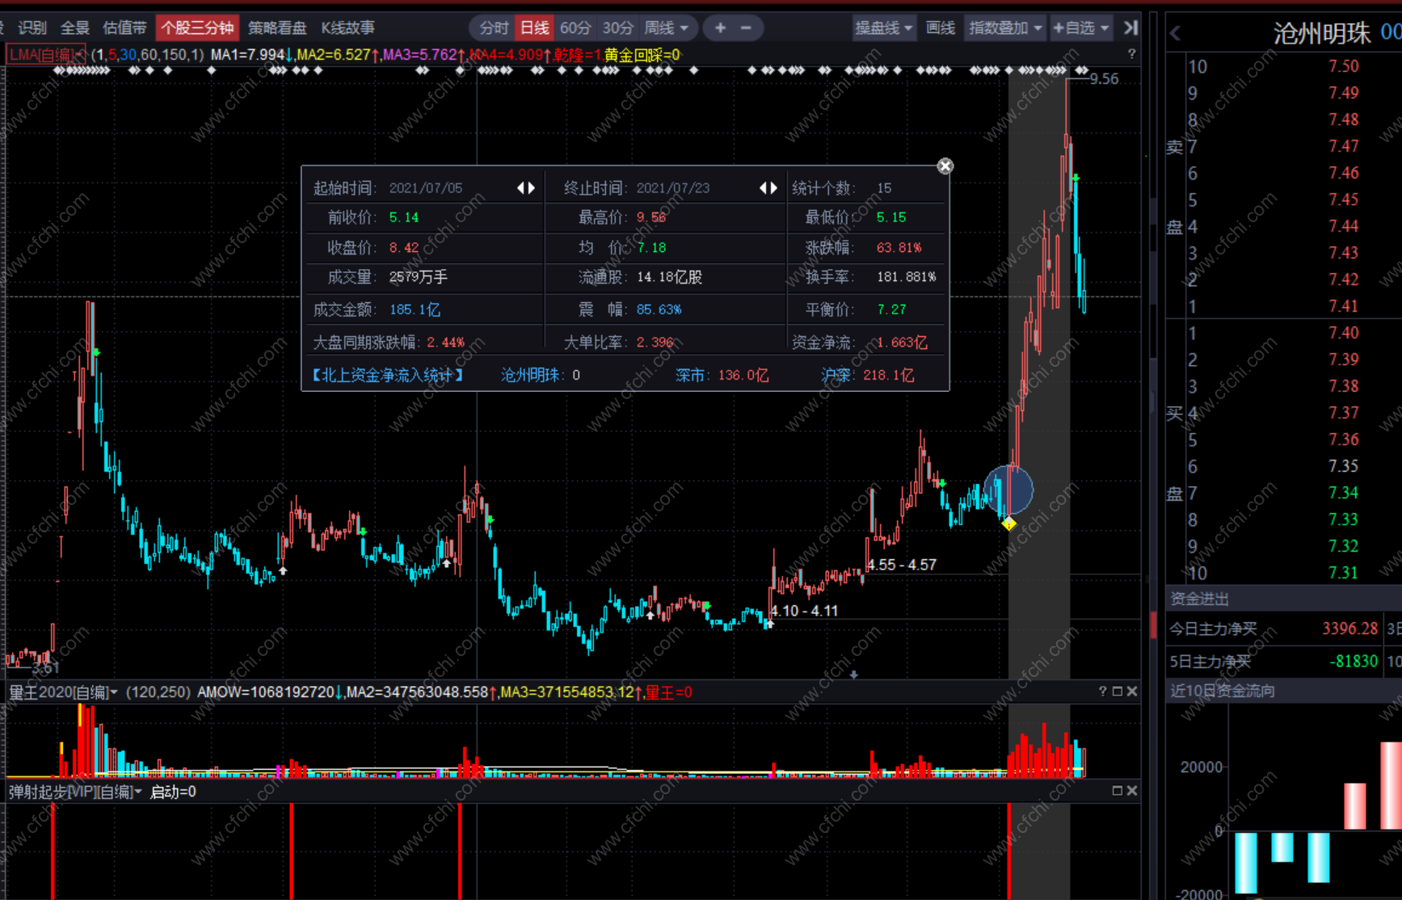
Task: Open the 全景 view
Action: pos(75,27)
